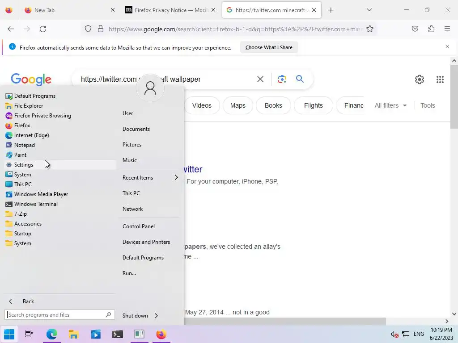
Task: Clear the Google search box
Action: click(260, 79)
